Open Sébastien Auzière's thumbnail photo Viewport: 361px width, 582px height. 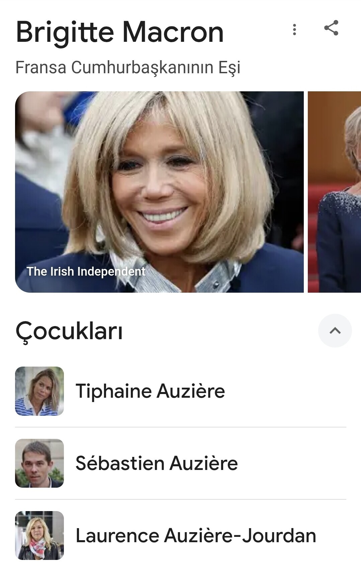[x=39, y=463]
